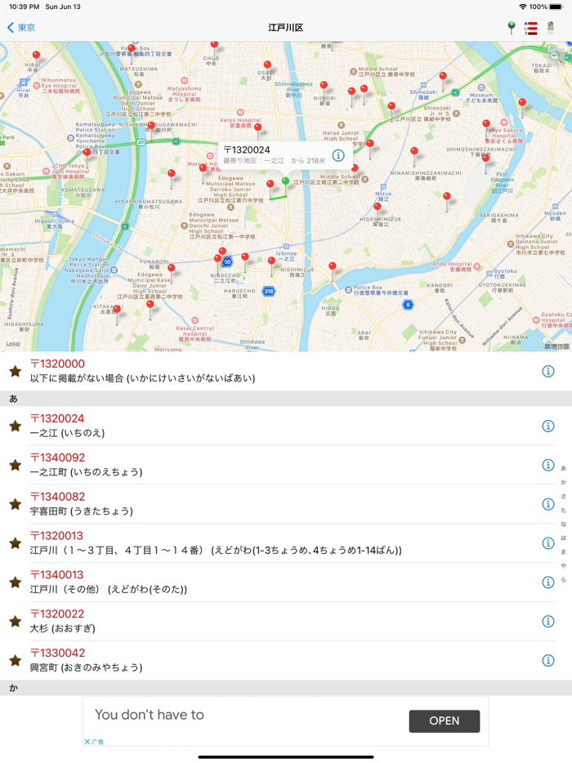
Task: Tap the OPEN button in ad banner
Action: pyautogui.click(x=444, y=721)
